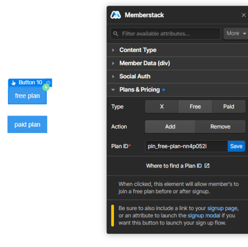This screenshot has height=247, width=248.
Task: Focus the Filter available attributes field
Action: tap(166, 34)
